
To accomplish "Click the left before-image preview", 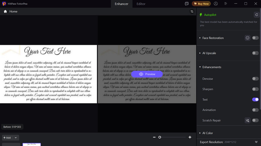I will (48, 74).
